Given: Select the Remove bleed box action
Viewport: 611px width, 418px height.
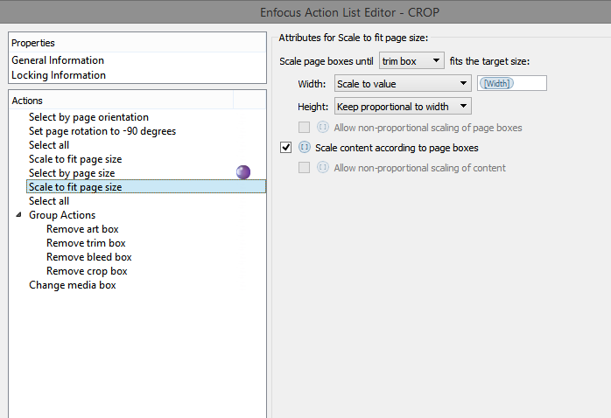Looking at the screenshot, I should tap(88, 257).
